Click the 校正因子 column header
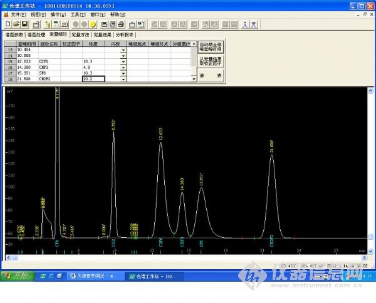This screenshot has width=376, height=303. pyautogui.click(x=71, y=44)
